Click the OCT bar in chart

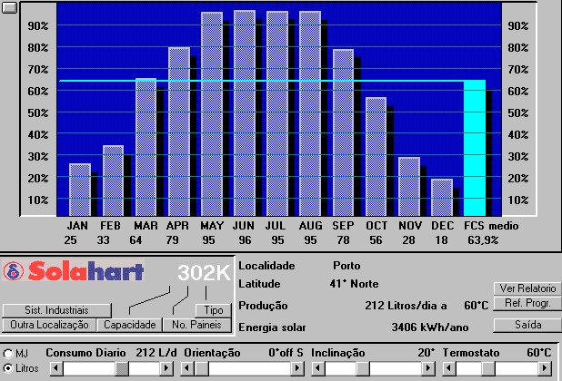(x=376, y=157)
